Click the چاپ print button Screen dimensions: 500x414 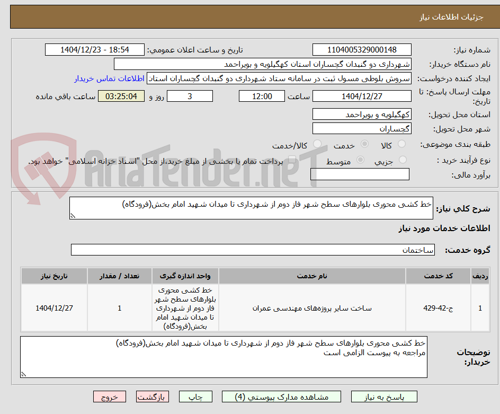[195, 397]
